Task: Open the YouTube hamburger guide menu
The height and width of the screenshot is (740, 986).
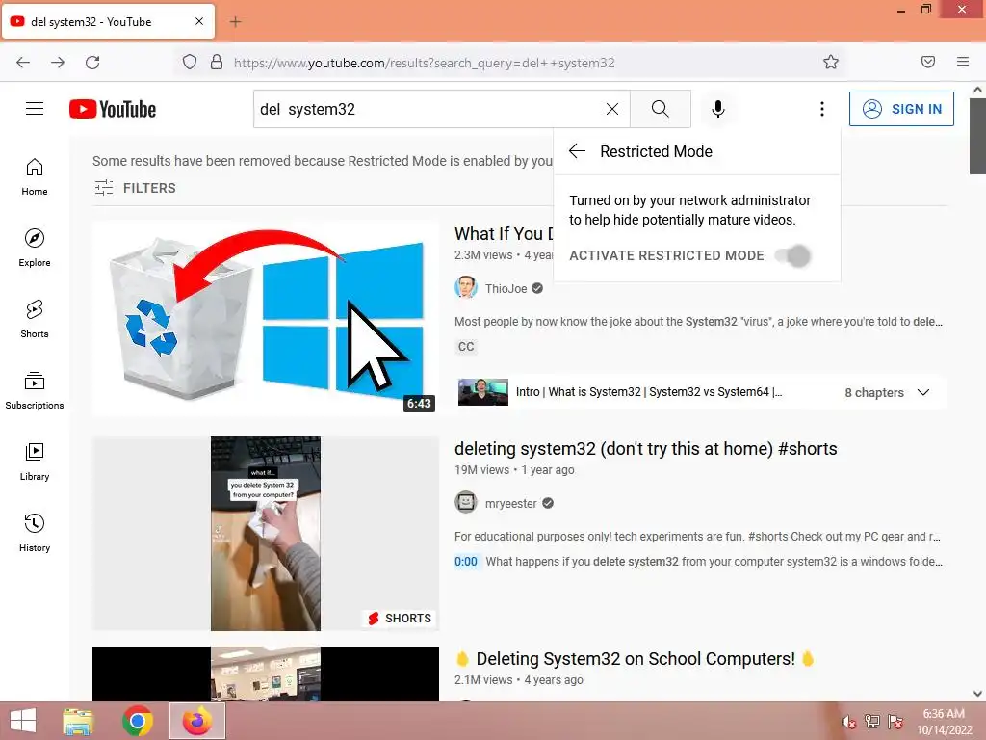Action: pos(35,109)
